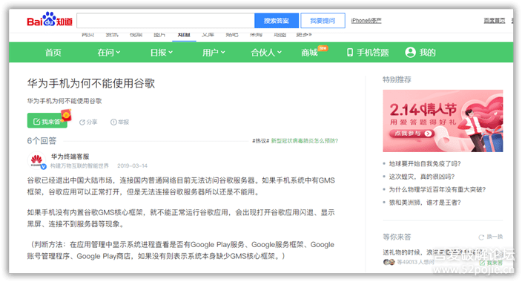The height and width of the screenshot is (282, 522).
Task: Click the 举报 report link
Action: point(119,122)
